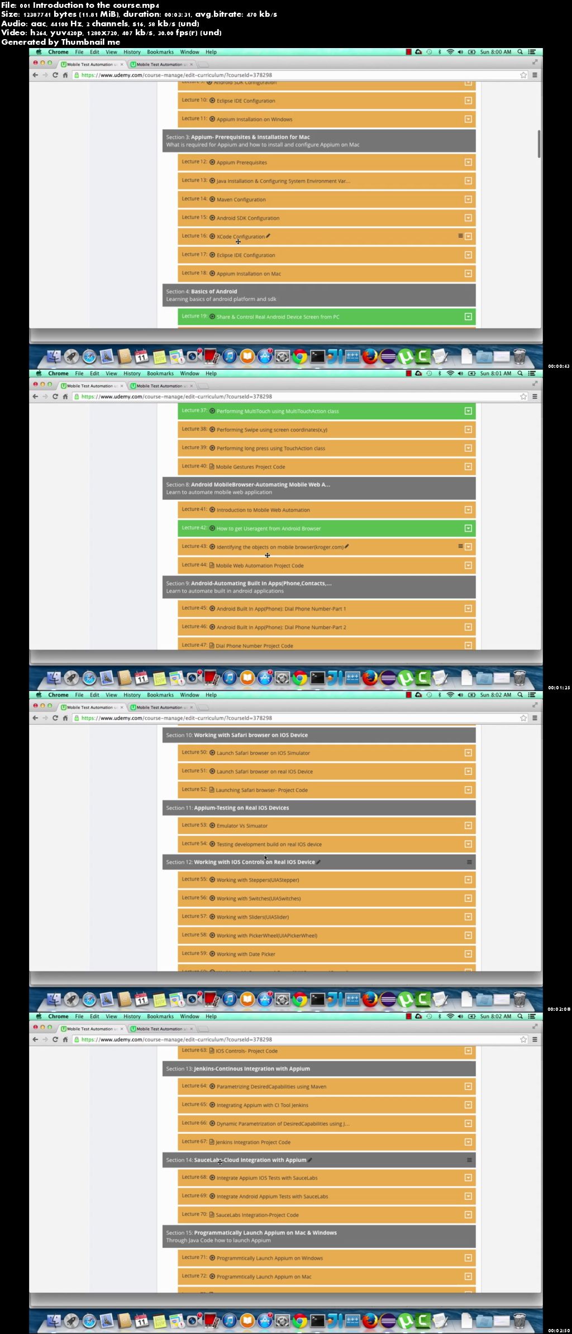Expand Lecture 11 Appium Installation on Windows
This screenshot has width=572, height=1334.
468,119
